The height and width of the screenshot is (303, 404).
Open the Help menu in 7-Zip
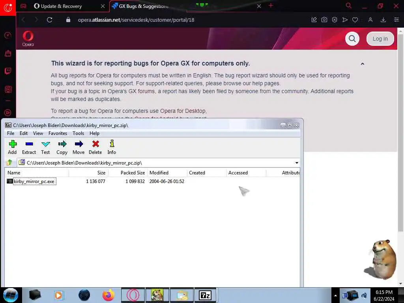[94, 133]
